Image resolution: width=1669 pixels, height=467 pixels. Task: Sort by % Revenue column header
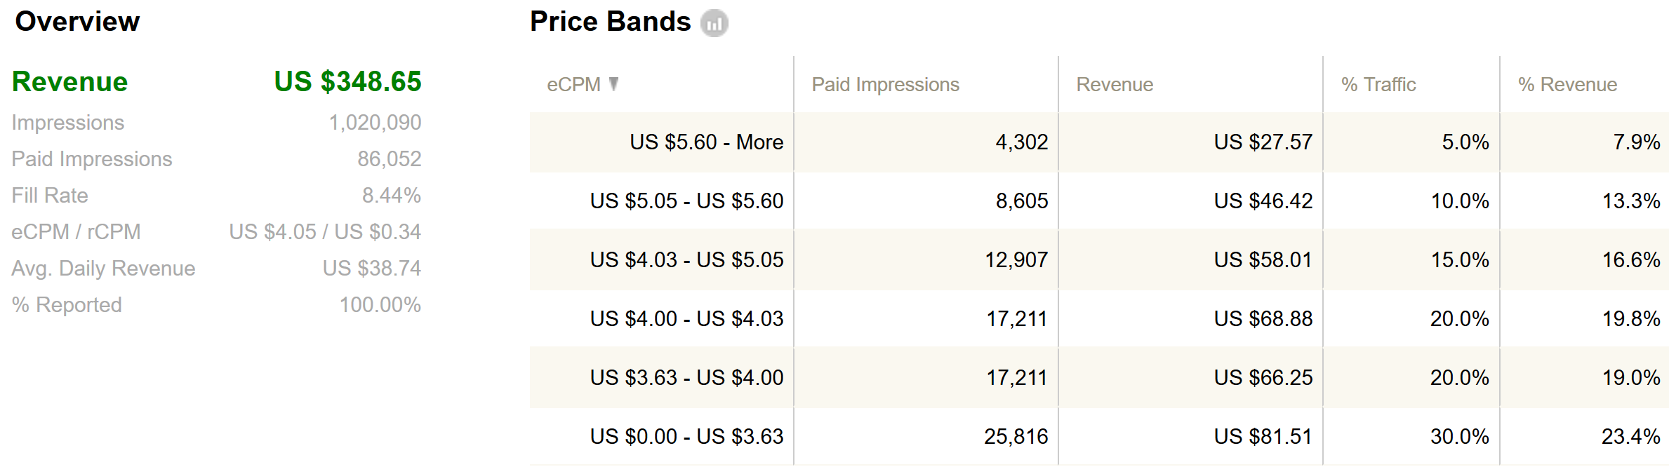coord(1567,85)
